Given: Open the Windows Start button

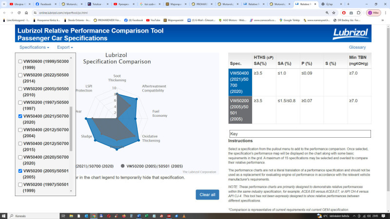Looking at the screenshot, I should click(3, 216).
